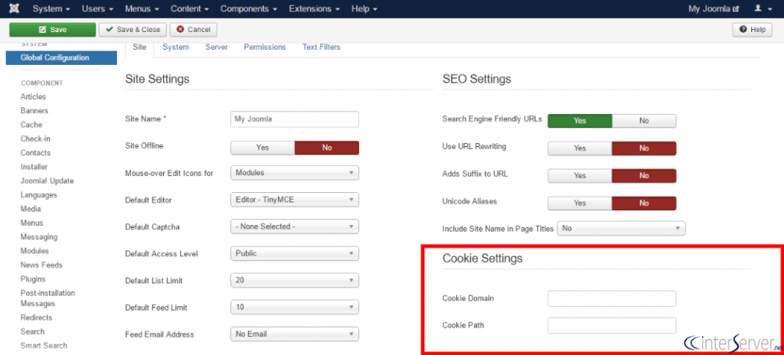Set Use URL Rewriting to Yes

click(x=580, y=148)
